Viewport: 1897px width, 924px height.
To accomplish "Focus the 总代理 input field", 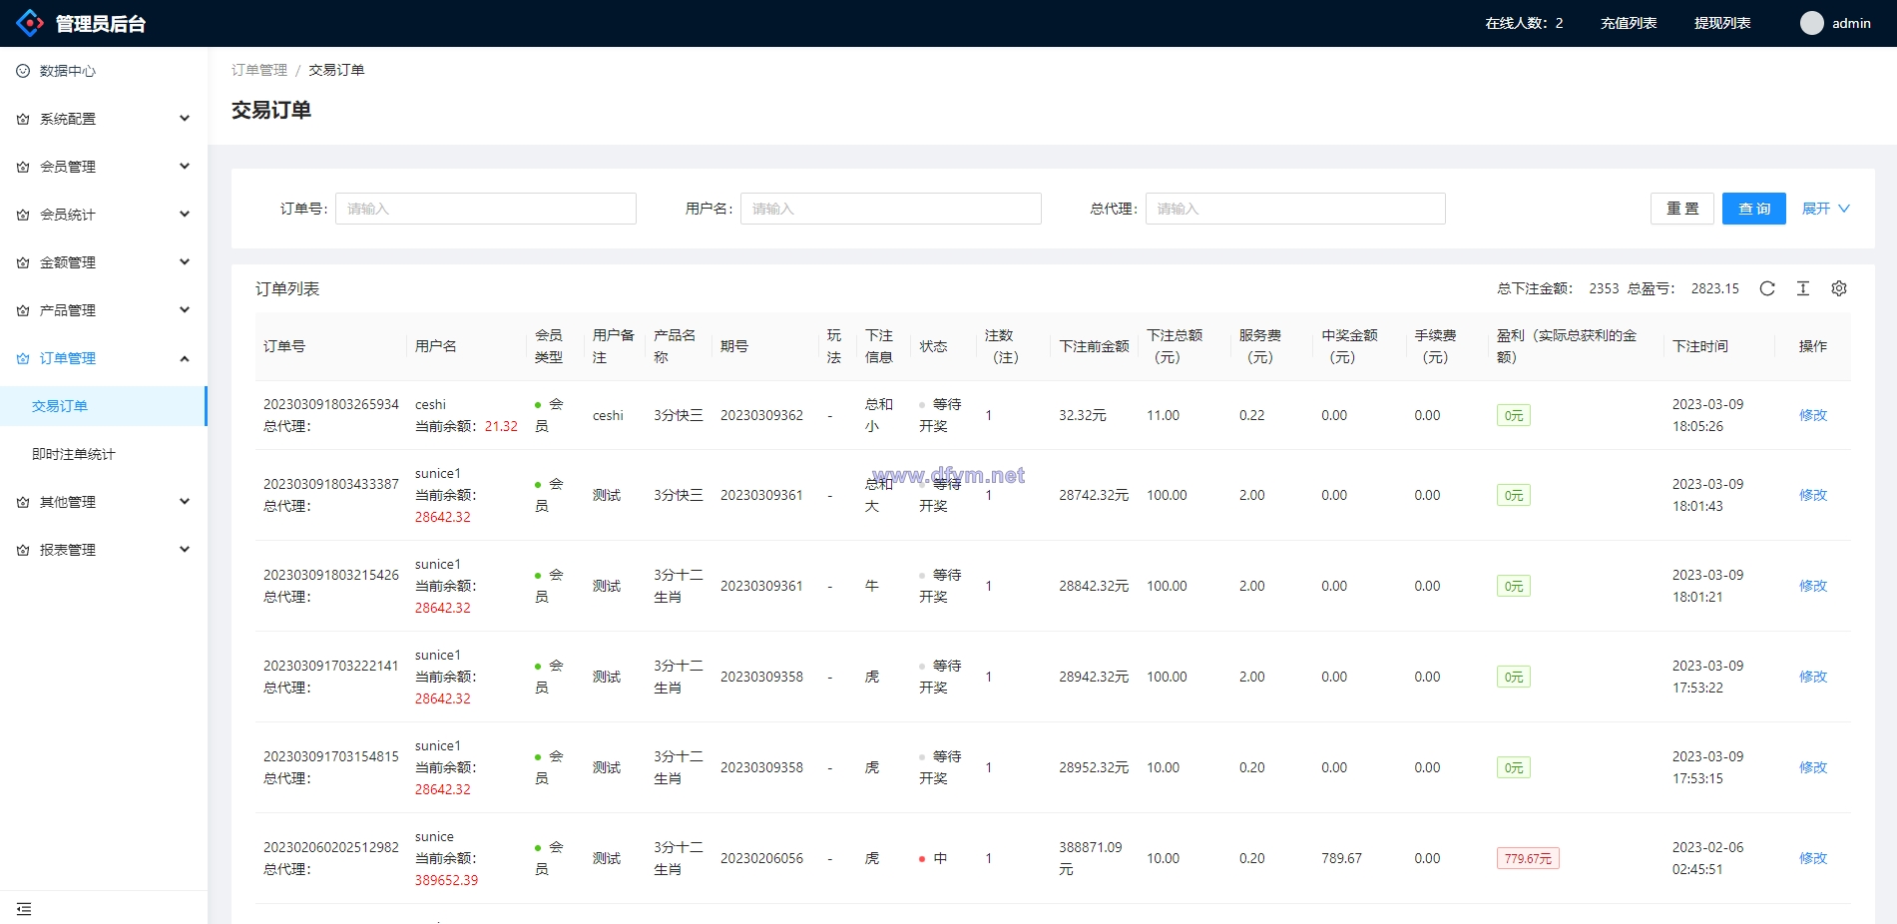I will (x=1295, y=209).
